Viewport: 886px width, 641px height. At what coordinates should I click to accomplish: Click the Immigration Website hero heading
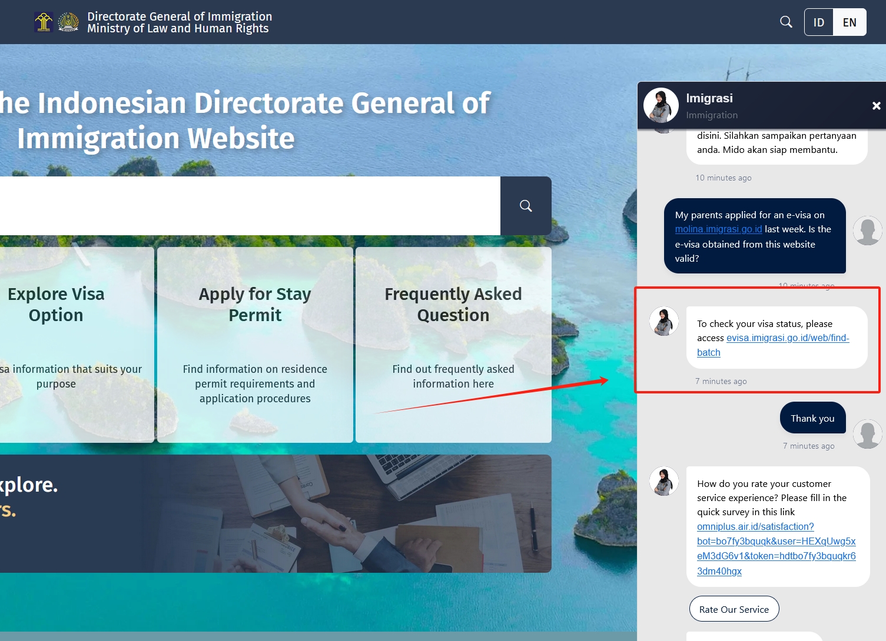tap(245, 121)
